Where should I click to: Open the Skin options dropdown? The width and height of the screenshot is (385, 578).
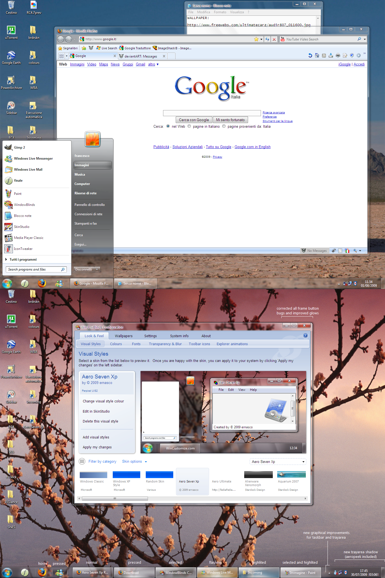click(134, 462)
